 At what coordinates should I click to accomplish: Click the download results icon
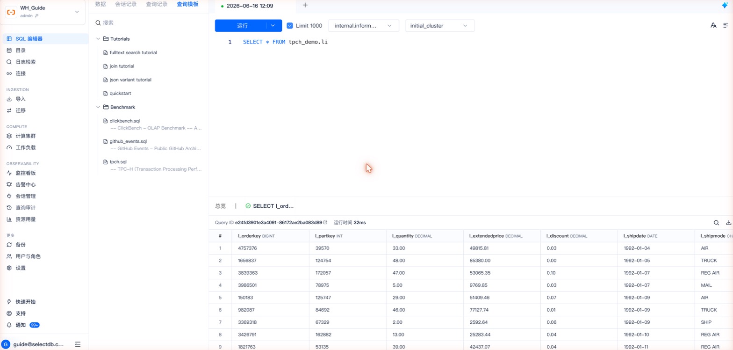tap(729, 223)
